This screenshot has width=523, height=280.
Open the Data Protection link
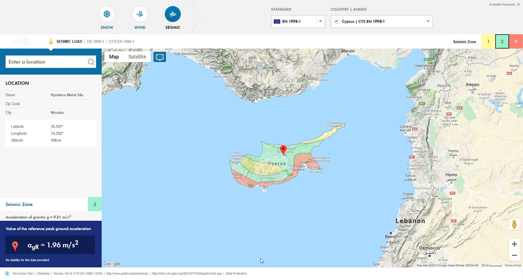(x=236, y=273)
